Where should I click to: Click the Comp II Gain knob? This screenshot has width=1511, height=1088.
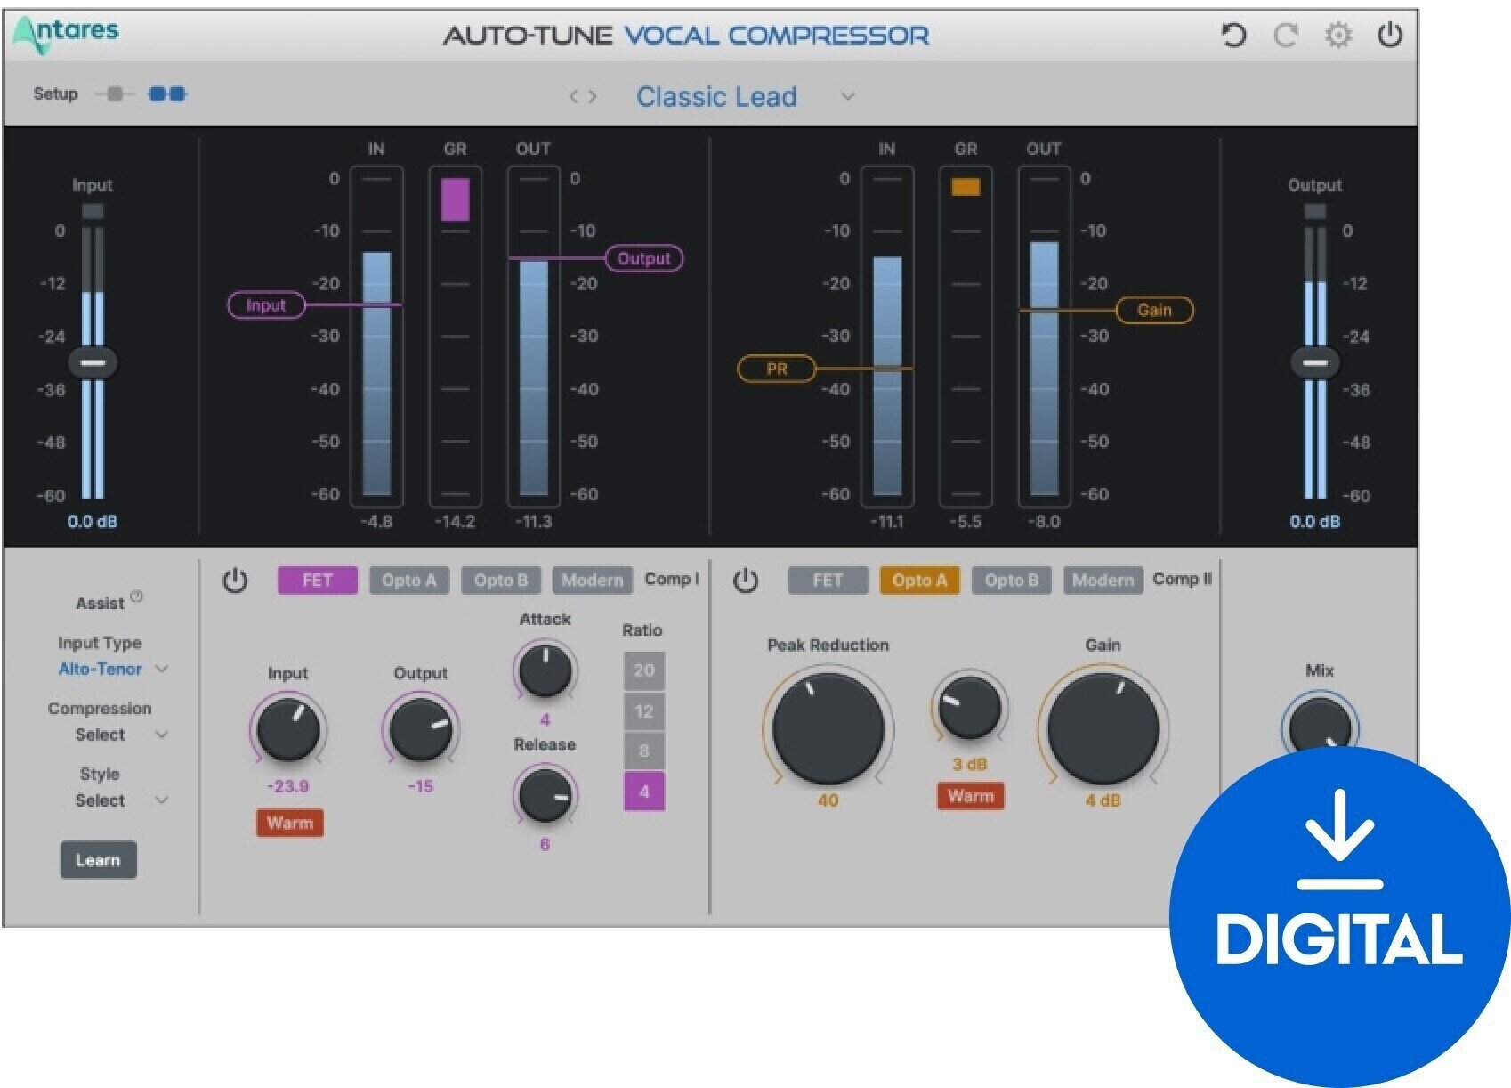[x=1103, y=727]
